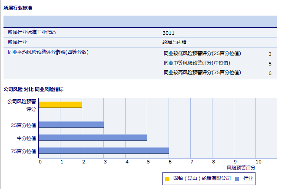Screen dimensions: 295x189
Task: Click the 轮胎与内胎 industry value
Action: pos(174,42)
